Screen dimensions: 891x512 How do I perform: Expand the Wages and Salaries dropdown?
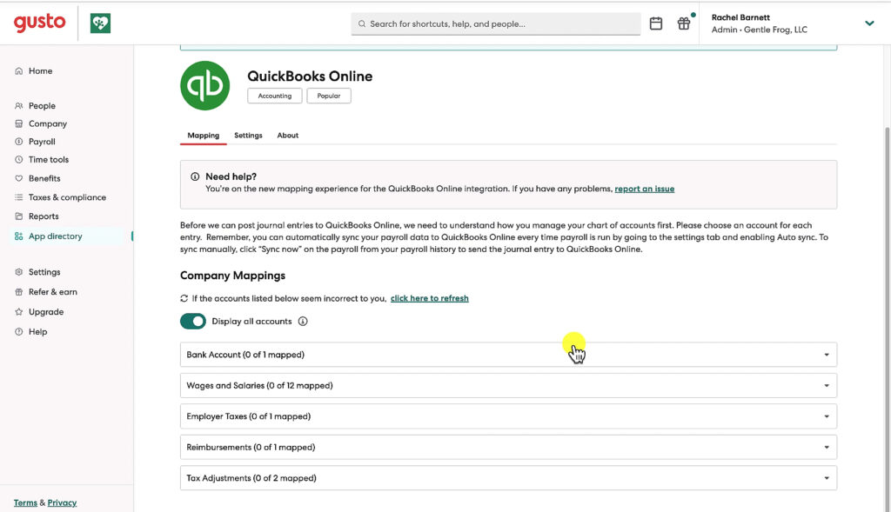click(x=824, y=385)
